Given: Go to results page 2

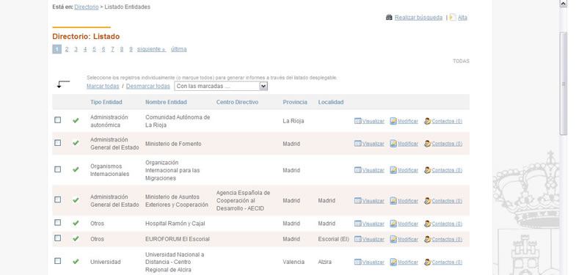Looking at the screenshot, I should [x=67, y=49].
